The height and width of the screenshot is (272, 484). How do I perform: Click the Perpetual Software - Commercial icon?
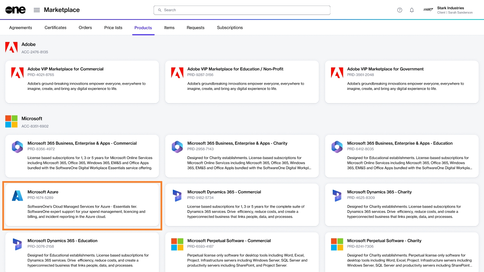[177, 245]
